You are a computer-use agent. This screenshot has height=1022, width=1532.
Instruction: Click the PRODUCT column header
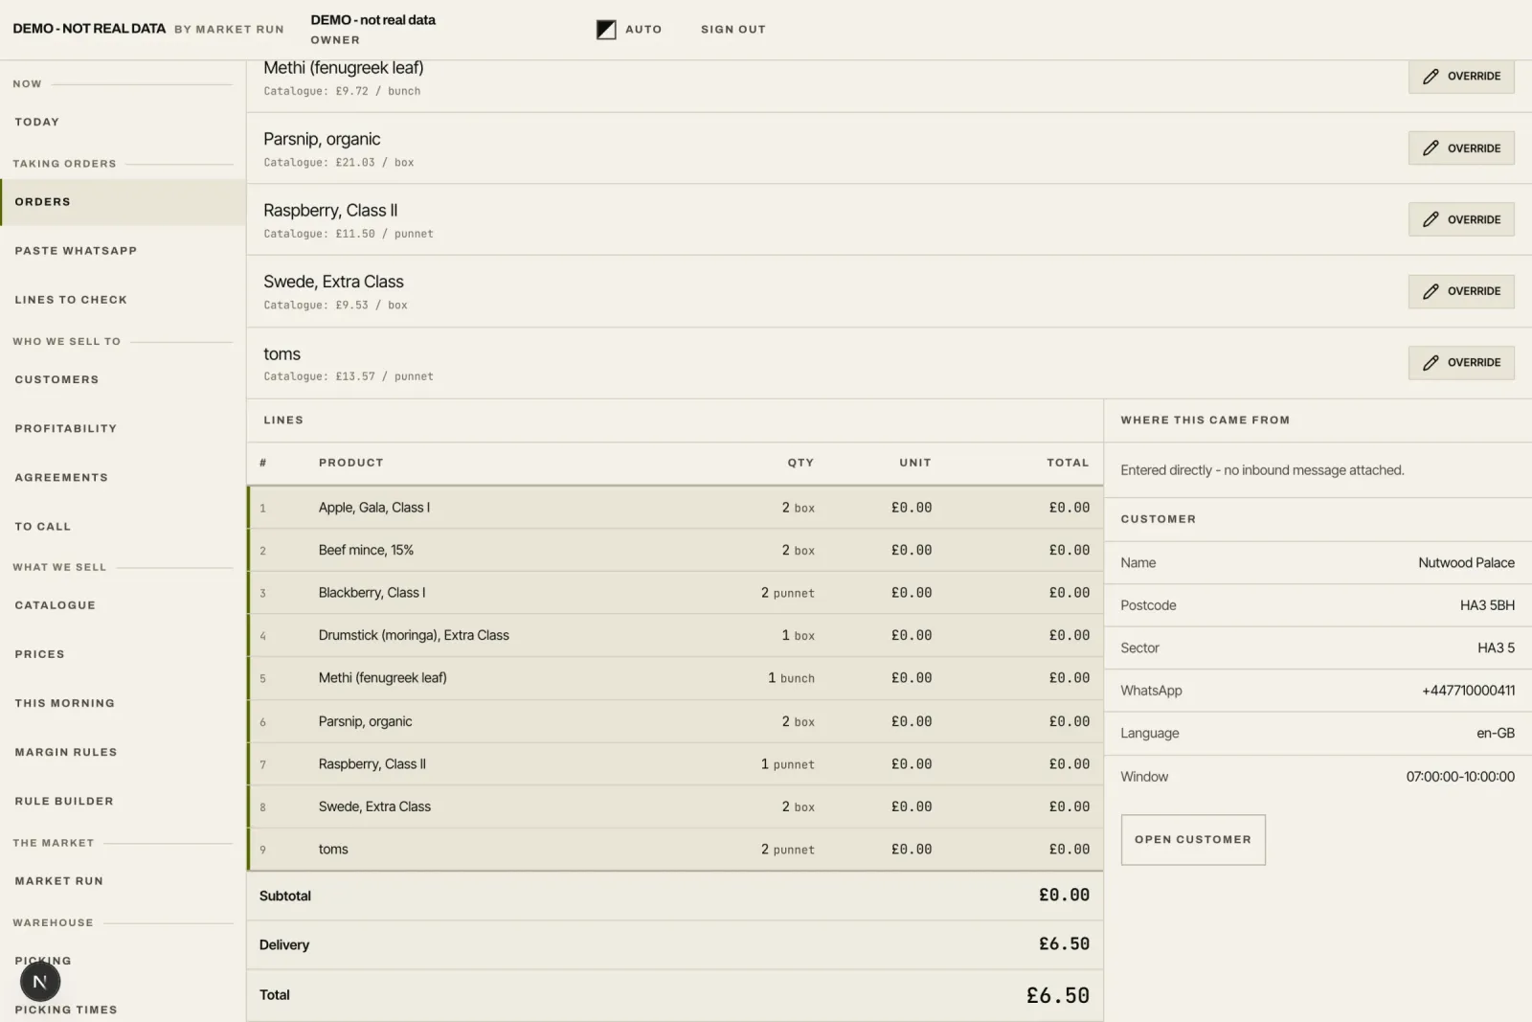pos(350,463)
